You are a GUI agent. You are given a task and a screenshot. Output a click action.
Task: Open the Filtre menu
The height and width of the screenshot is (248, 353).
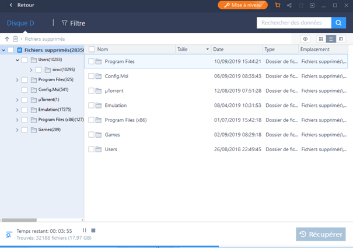click(x=73, y=23)
